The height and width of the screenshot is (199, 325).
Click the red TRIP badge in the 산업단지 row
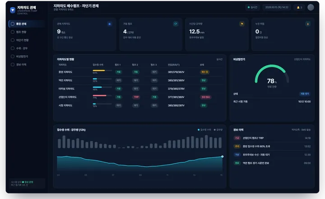(x=136, y=97)
